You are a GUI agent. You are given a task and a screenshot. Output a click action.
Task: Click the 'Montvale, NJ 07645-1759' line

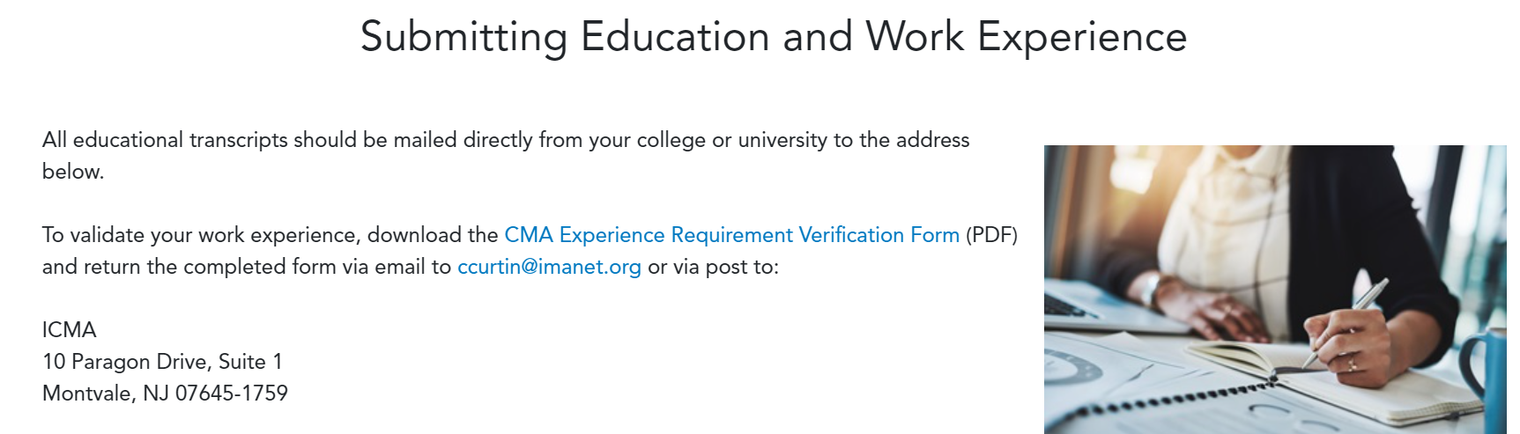[x=165, y=394]
